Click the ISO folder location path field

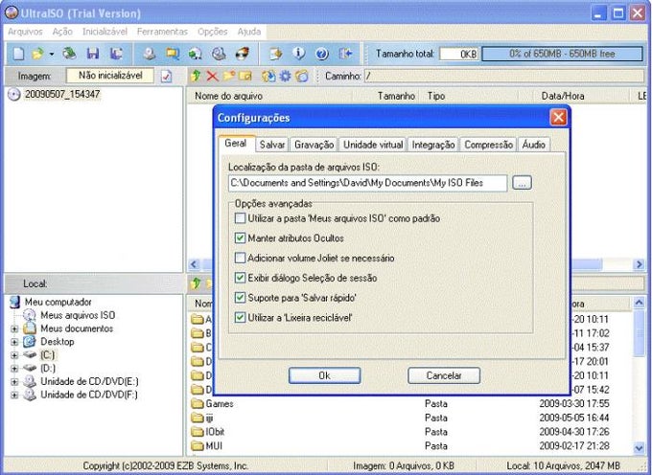(367, 183)
